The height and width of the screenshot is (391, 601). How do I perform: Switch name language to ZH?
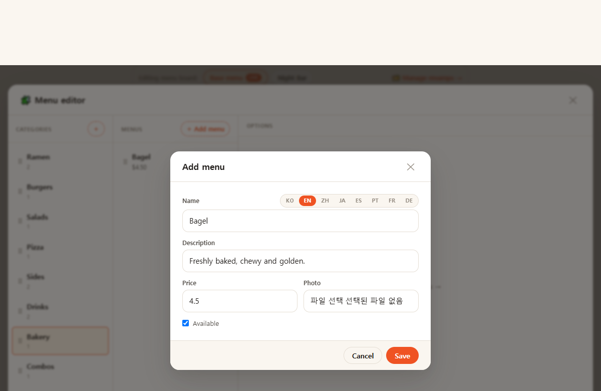pyautogui.click(x=325, y=201)
